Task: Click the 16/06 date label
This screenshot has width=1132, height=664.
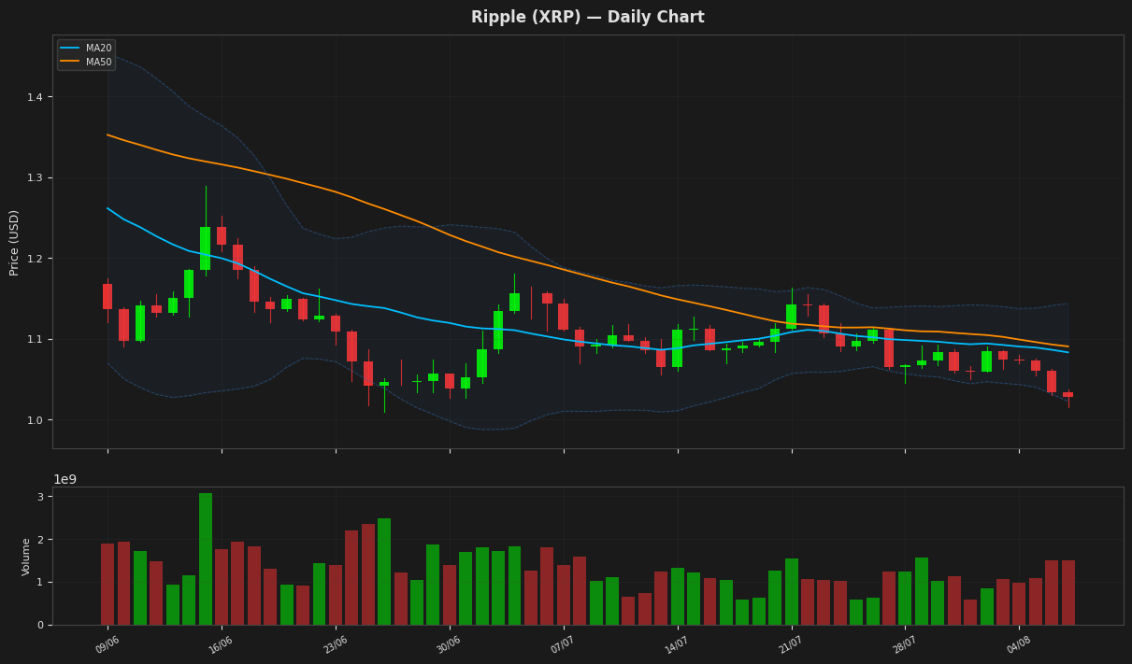Action: tap(222, 644)
